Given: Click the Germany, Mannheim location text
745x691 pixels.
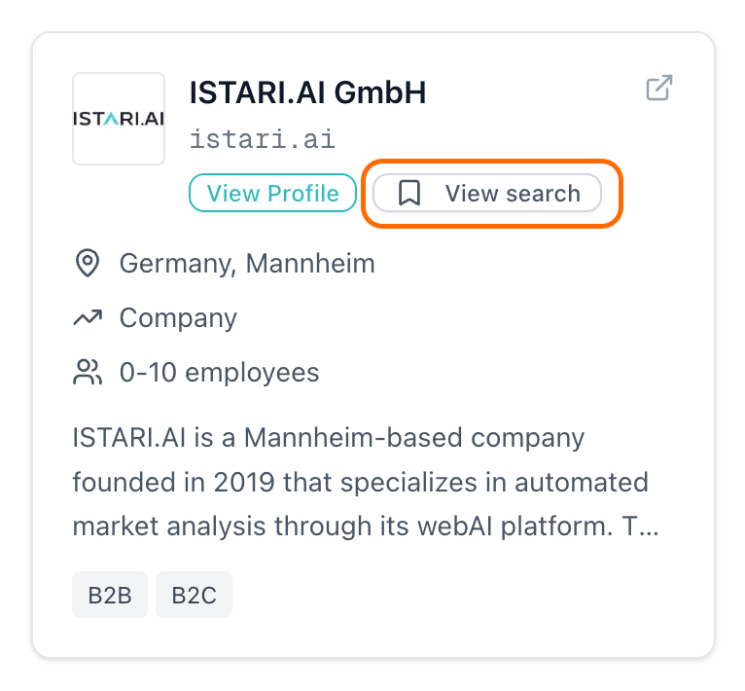Looking at the screenshot, I should tap(246, 264).
